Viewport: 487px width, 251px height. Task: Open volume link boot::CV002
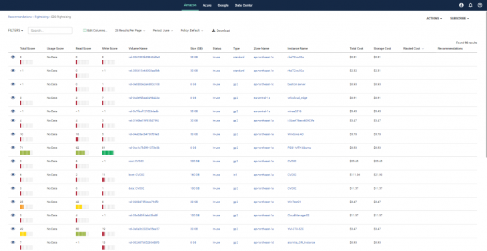point(136,175)
